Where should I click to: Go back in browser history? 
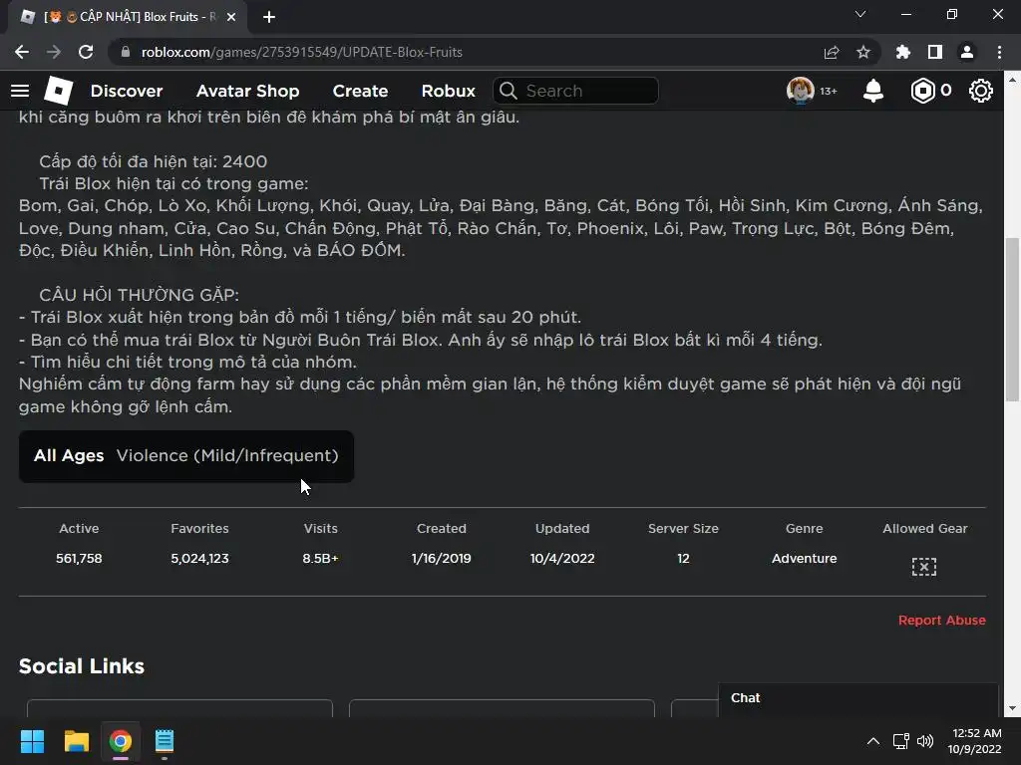(x=22, y=52)
